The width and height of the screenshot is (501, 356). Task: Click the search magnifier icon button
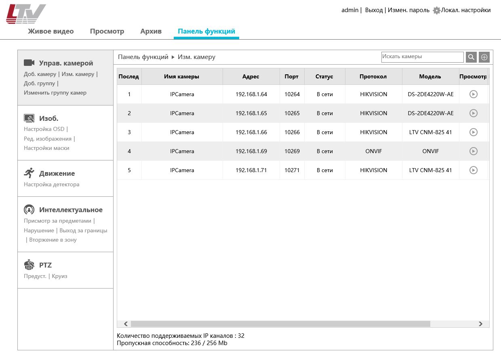pos(471,57)
